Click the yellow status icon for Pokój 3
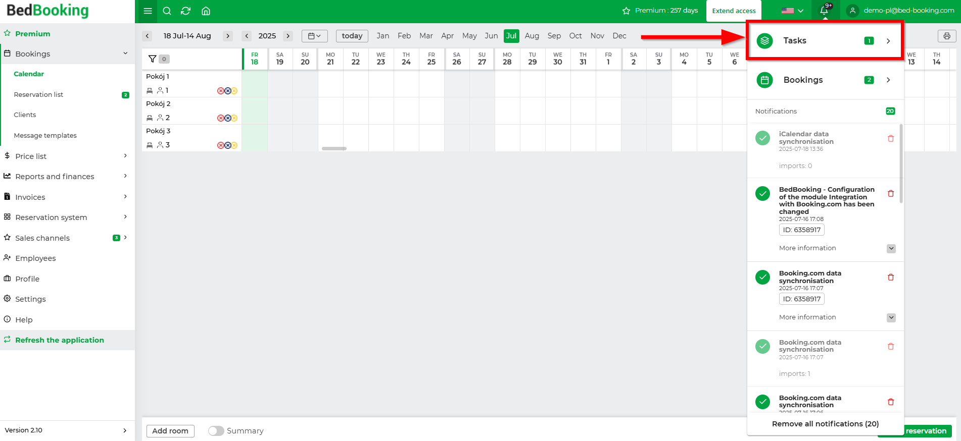Image resolution: width=961 pixels, height=441 pixels. click(234, 145)
